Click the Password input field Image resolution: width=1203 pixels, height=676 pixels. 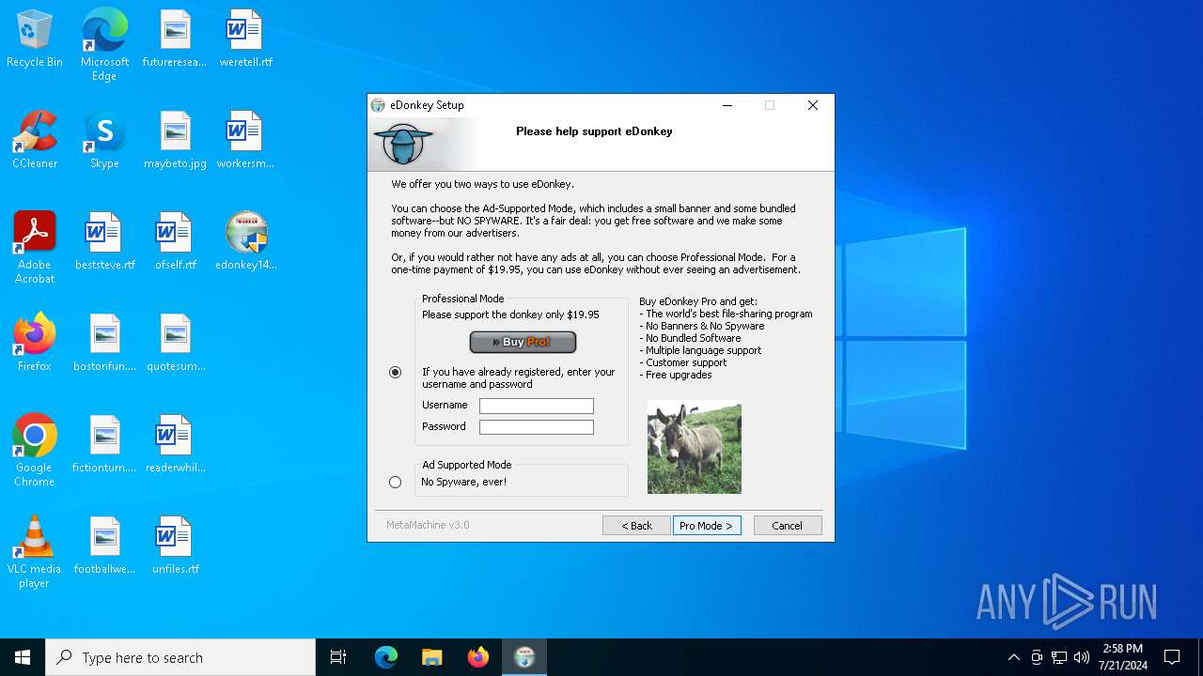pyautogui.click(x=537, y=427)
